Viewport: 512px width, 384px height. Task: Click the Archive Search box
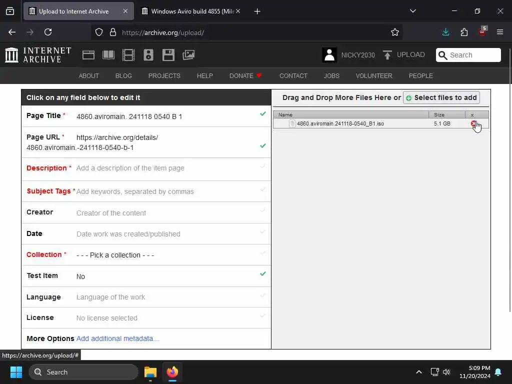468,55
